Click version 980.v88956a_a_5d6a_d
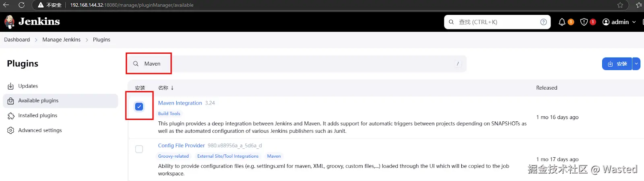The image size is (644, 181). click(235, 146)
